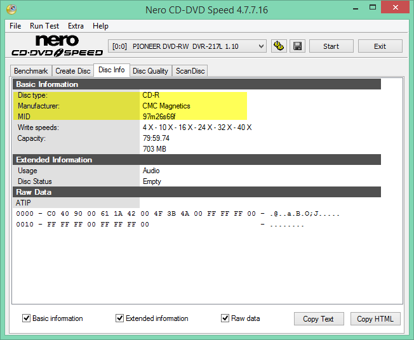Switch to the Create Disc tab
414x340 pixels.
pos(73,71)
